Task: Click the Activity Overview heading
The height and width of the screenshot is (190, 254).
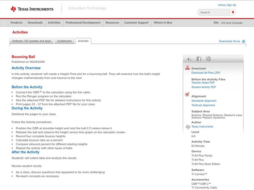Action: pyautogui.click(x=26, y=68)
